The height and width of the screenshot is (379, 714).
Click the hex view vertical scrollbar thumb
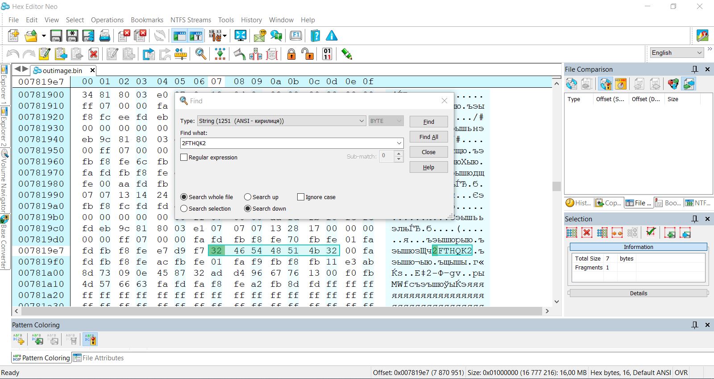556,186
